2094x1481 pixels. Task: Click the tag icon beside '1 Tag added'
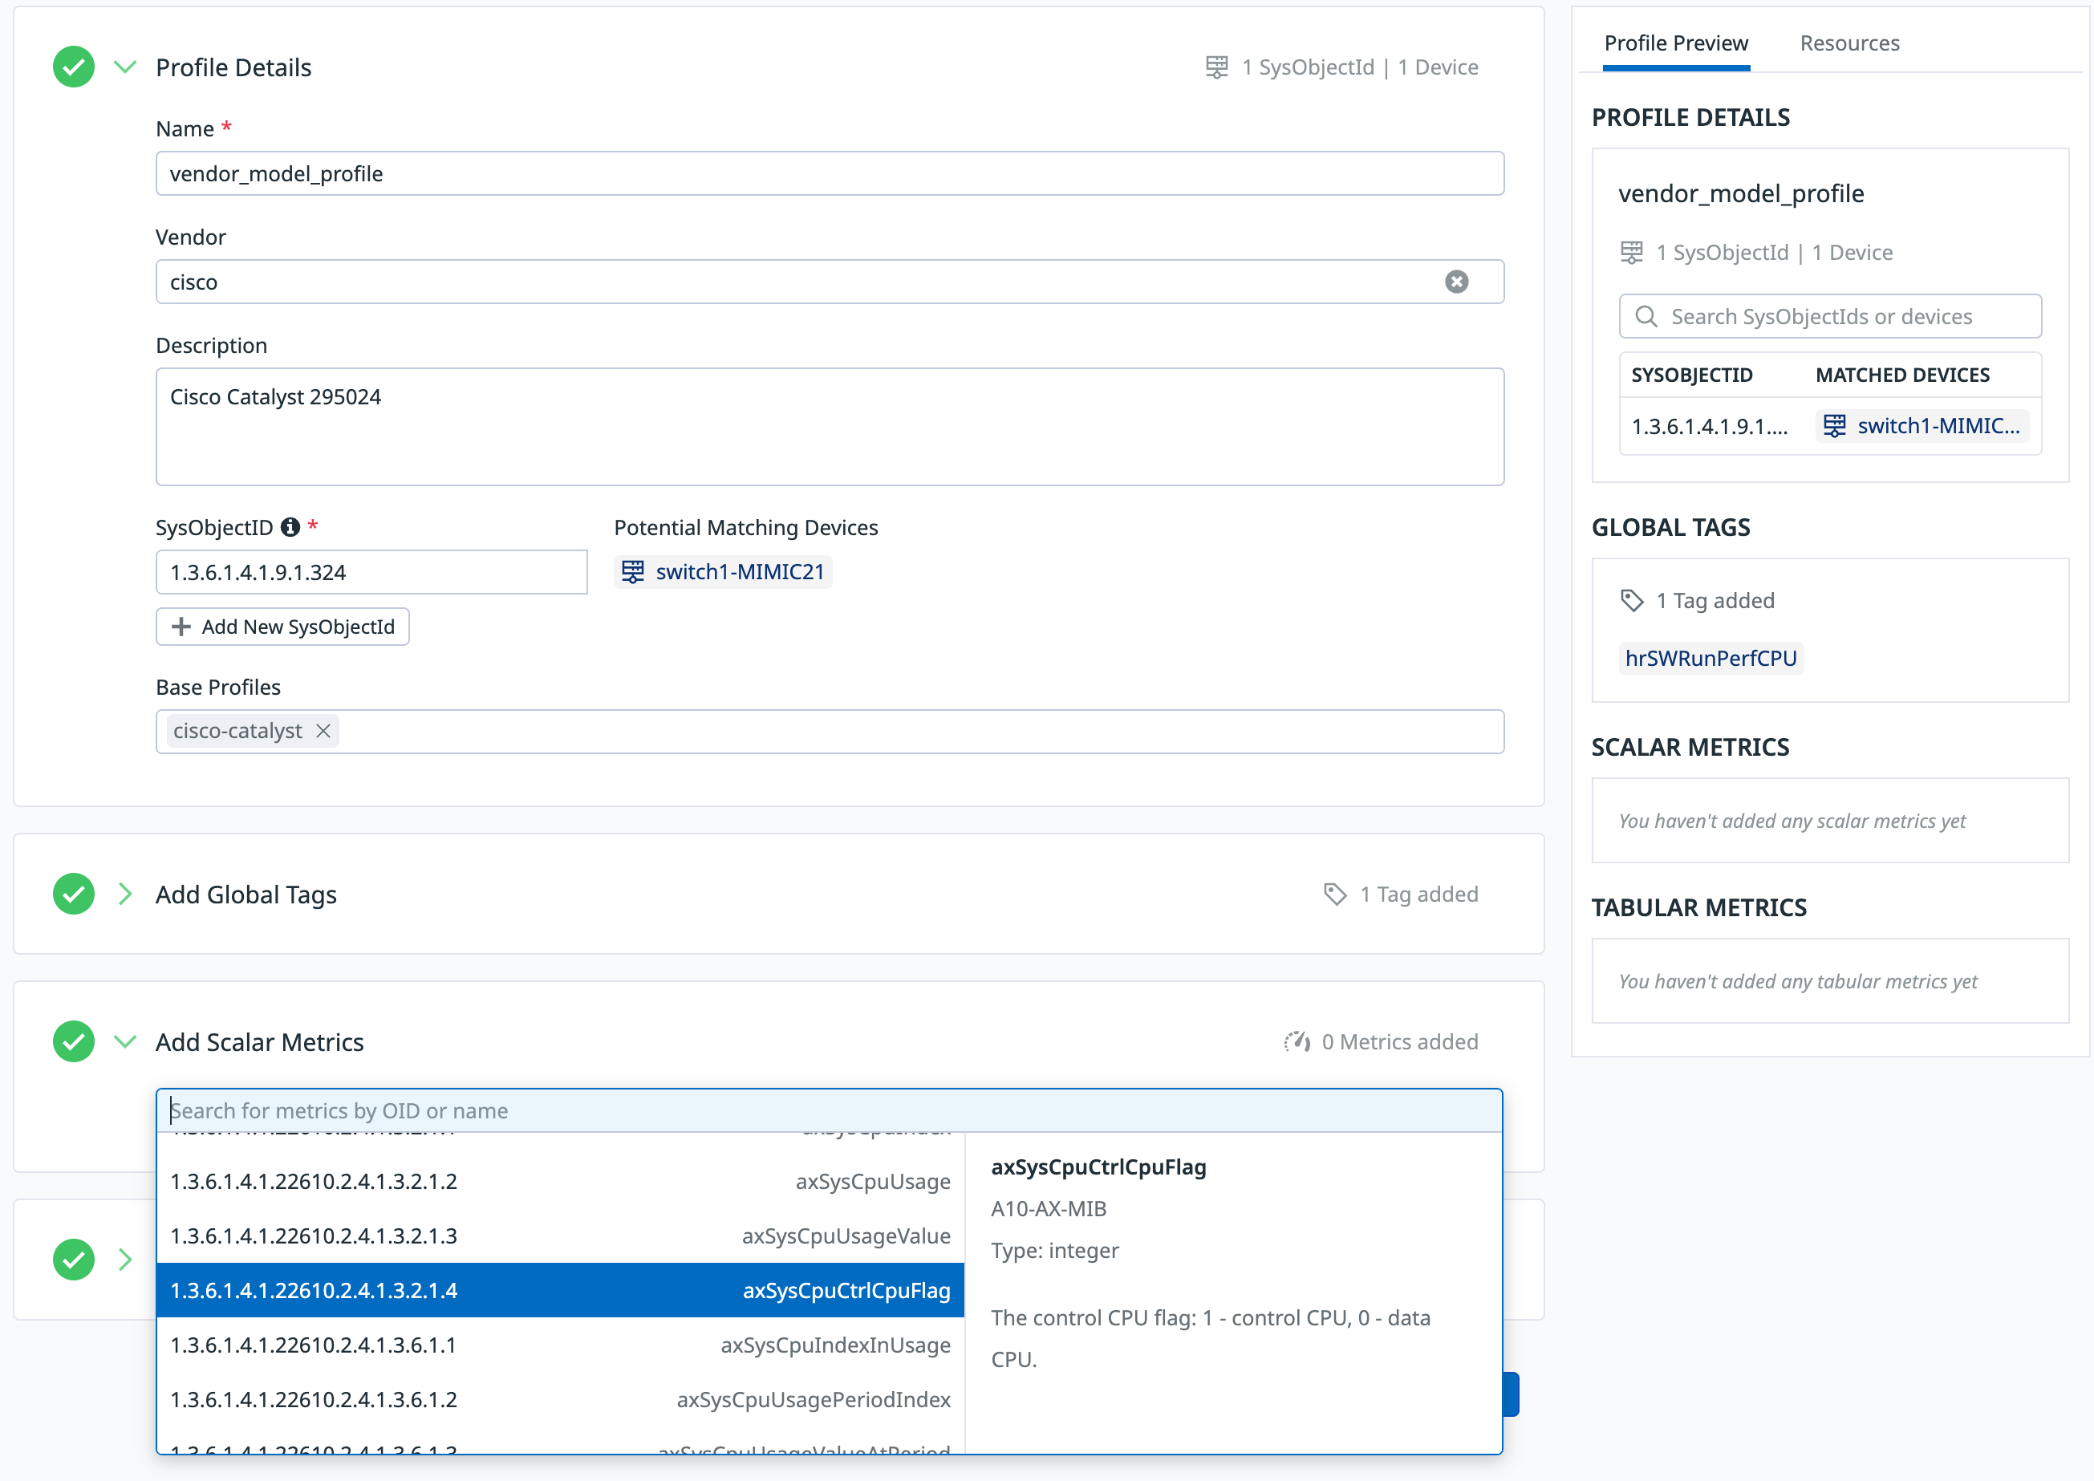pyautogui.click(x=1335, y=894)
